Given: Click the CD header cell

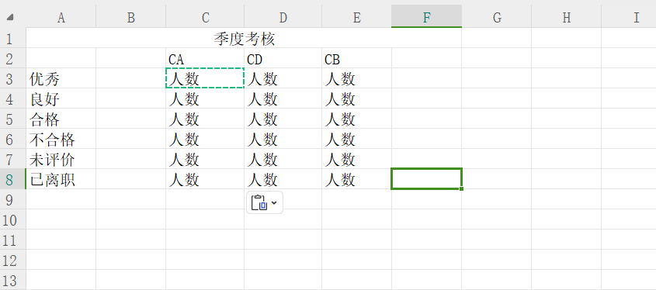Looking at the screenshot, I should coord(283,58).
